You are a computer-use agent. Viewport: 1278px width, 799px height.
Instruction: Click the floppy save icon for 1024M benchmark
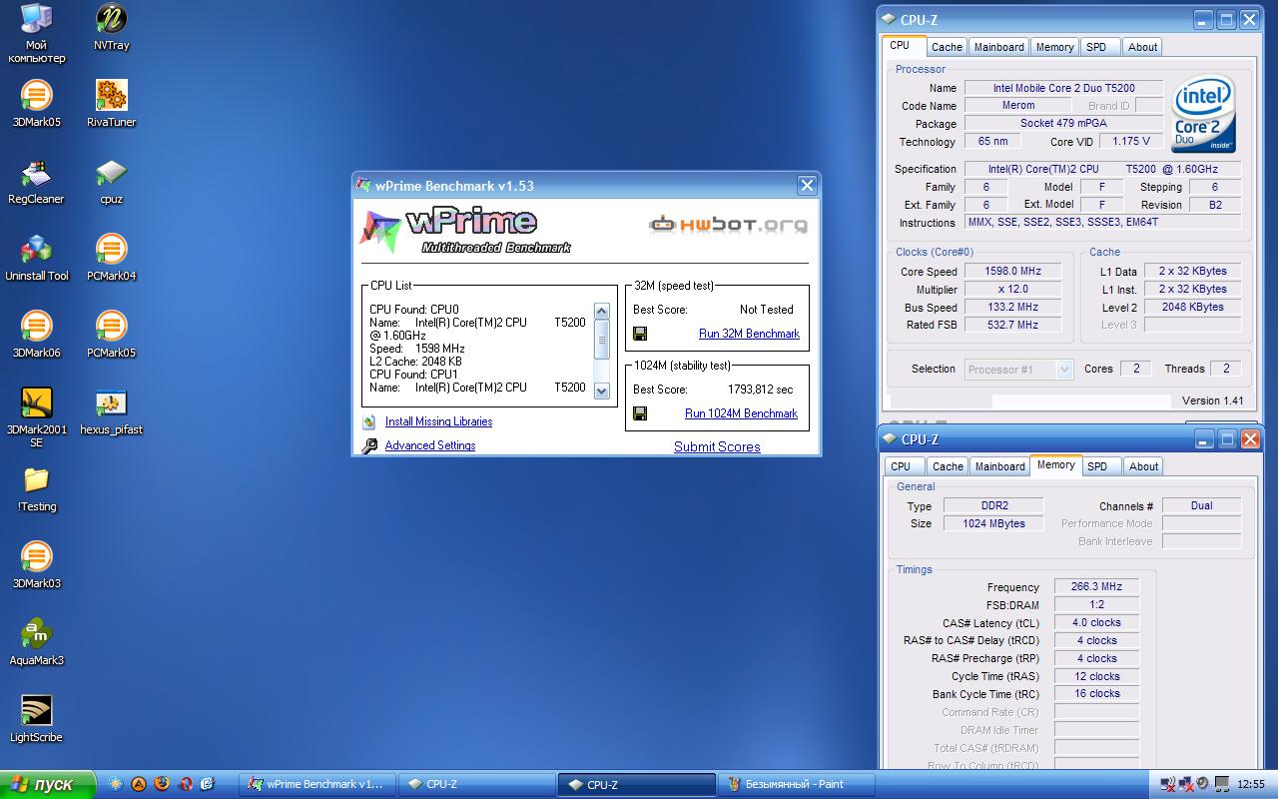640,413
